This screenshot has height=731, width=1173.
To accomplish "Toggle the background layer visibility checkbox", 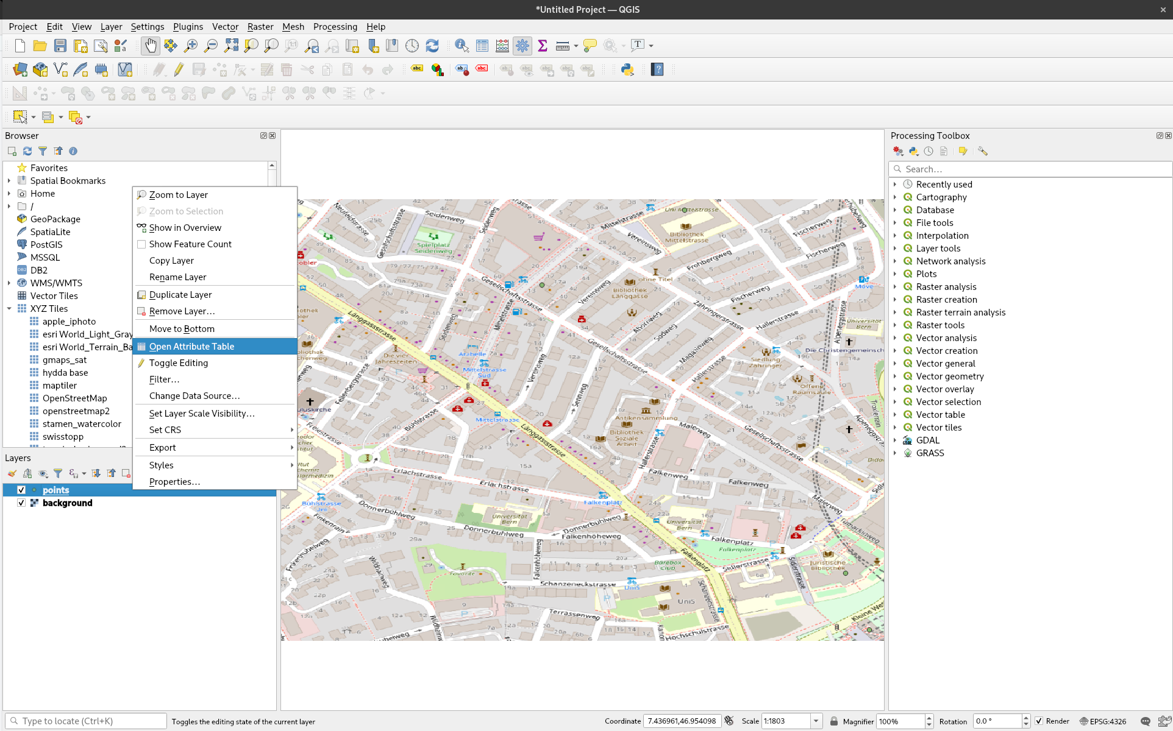I will (21, 503).
